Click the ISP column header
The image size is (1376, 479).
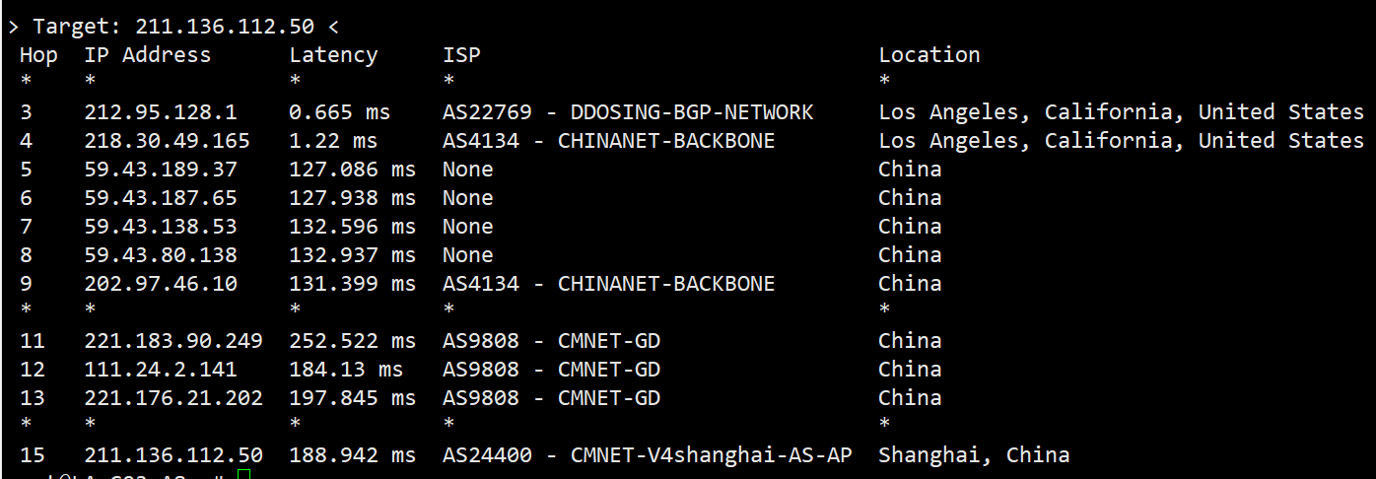tap(461, 55)
